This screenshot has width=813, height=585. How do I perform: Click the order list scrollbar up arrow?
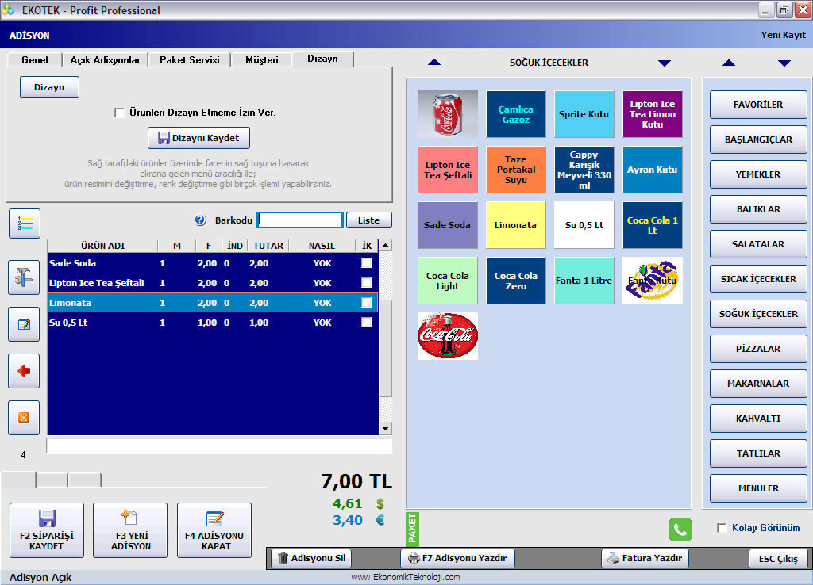click(385, 245)
